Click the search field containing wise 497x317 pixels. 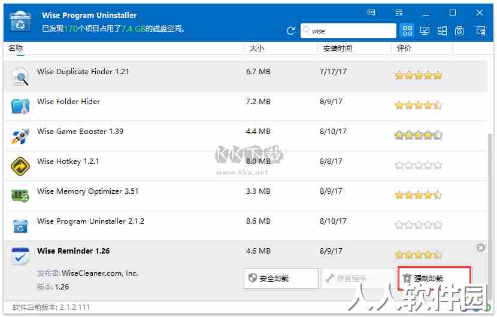click(x=348, y=31)
